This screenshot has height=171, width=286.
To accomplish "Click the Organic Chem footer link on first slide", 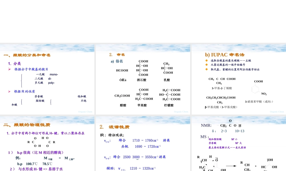I will click(85, 111).
